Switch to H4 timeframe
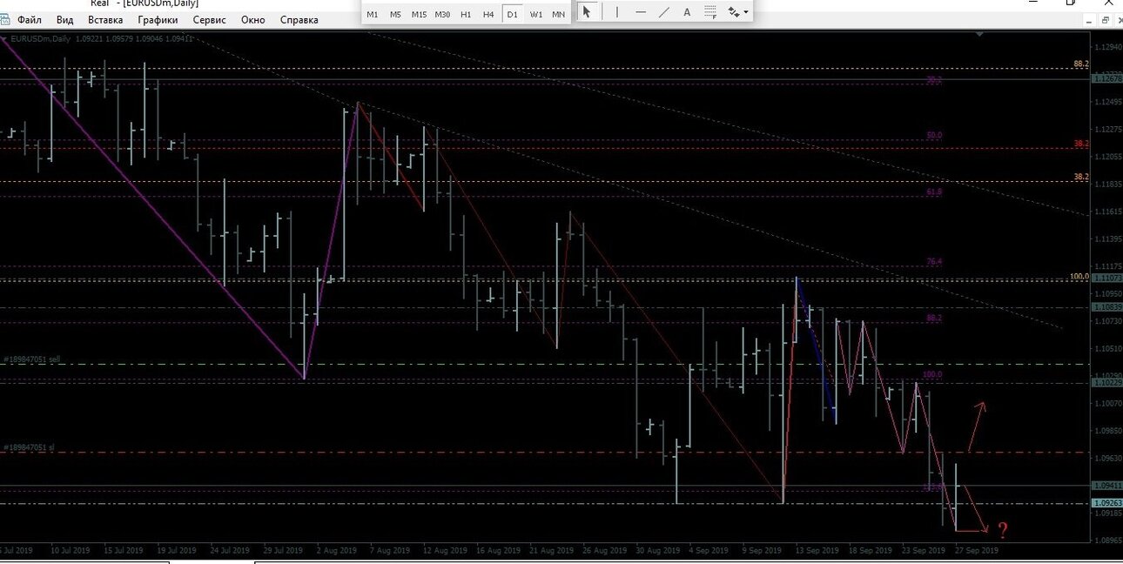Screen dimensions: 1123x564 click(x=488, y=14)
